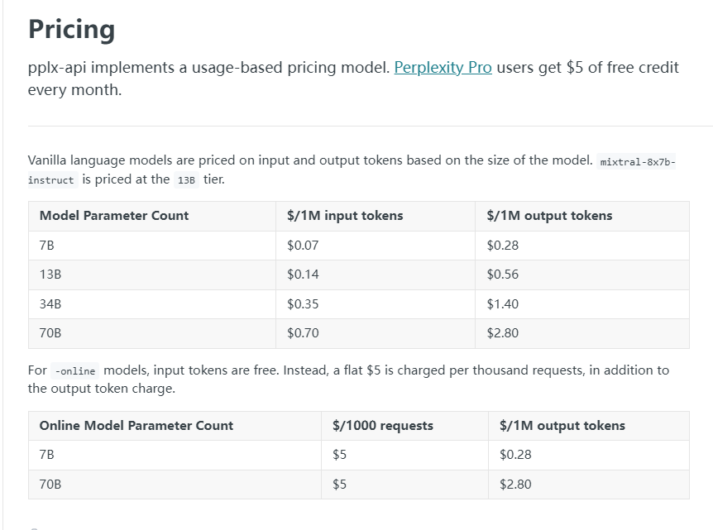Select the $/1000 requests column header

point(382,426)
